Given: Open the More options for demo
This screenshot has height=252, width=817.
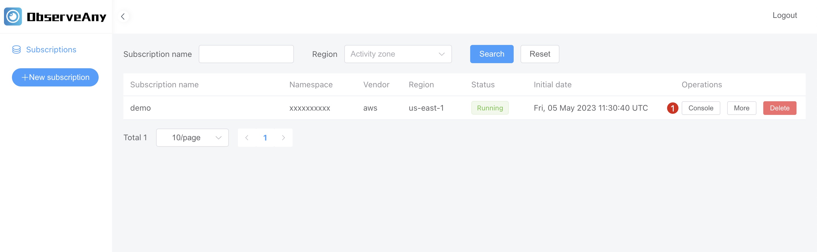Looking at the screenshot, I should [741, 108].
